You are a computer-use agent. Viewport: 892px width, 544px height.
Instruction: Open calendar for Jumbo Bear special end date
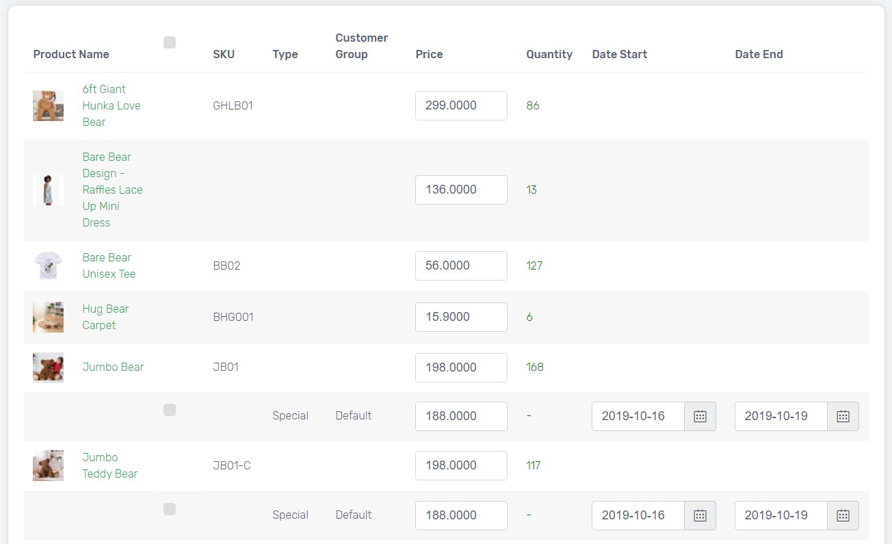(843, 416)
